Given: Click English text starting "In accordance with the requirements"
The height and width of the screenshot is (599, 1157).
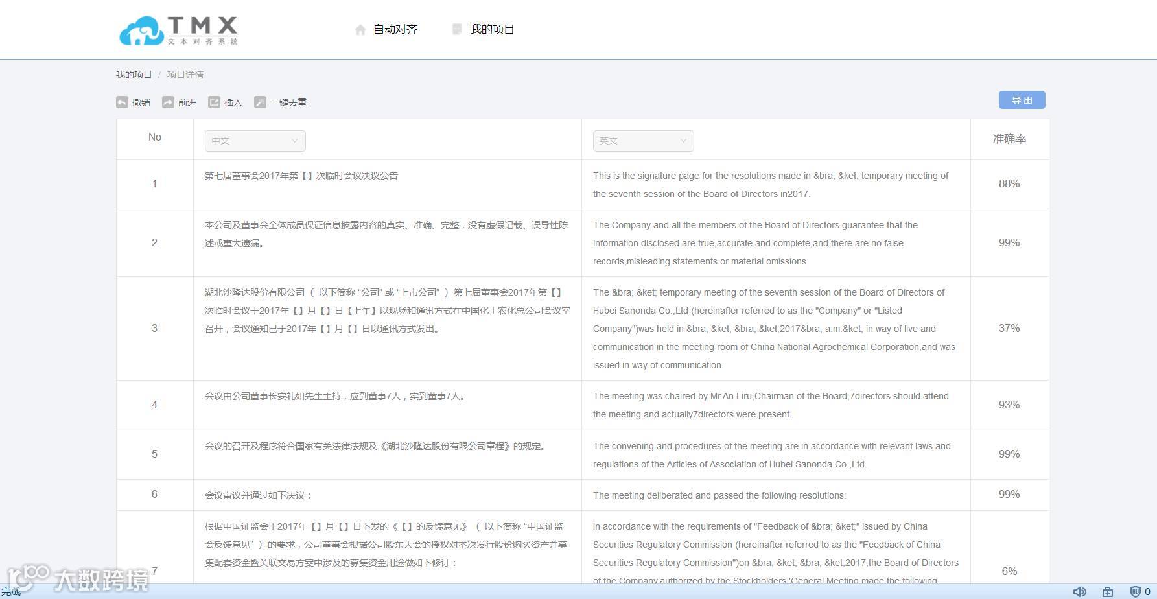Looking at the screenshot, I should click(x=776, y=554).
